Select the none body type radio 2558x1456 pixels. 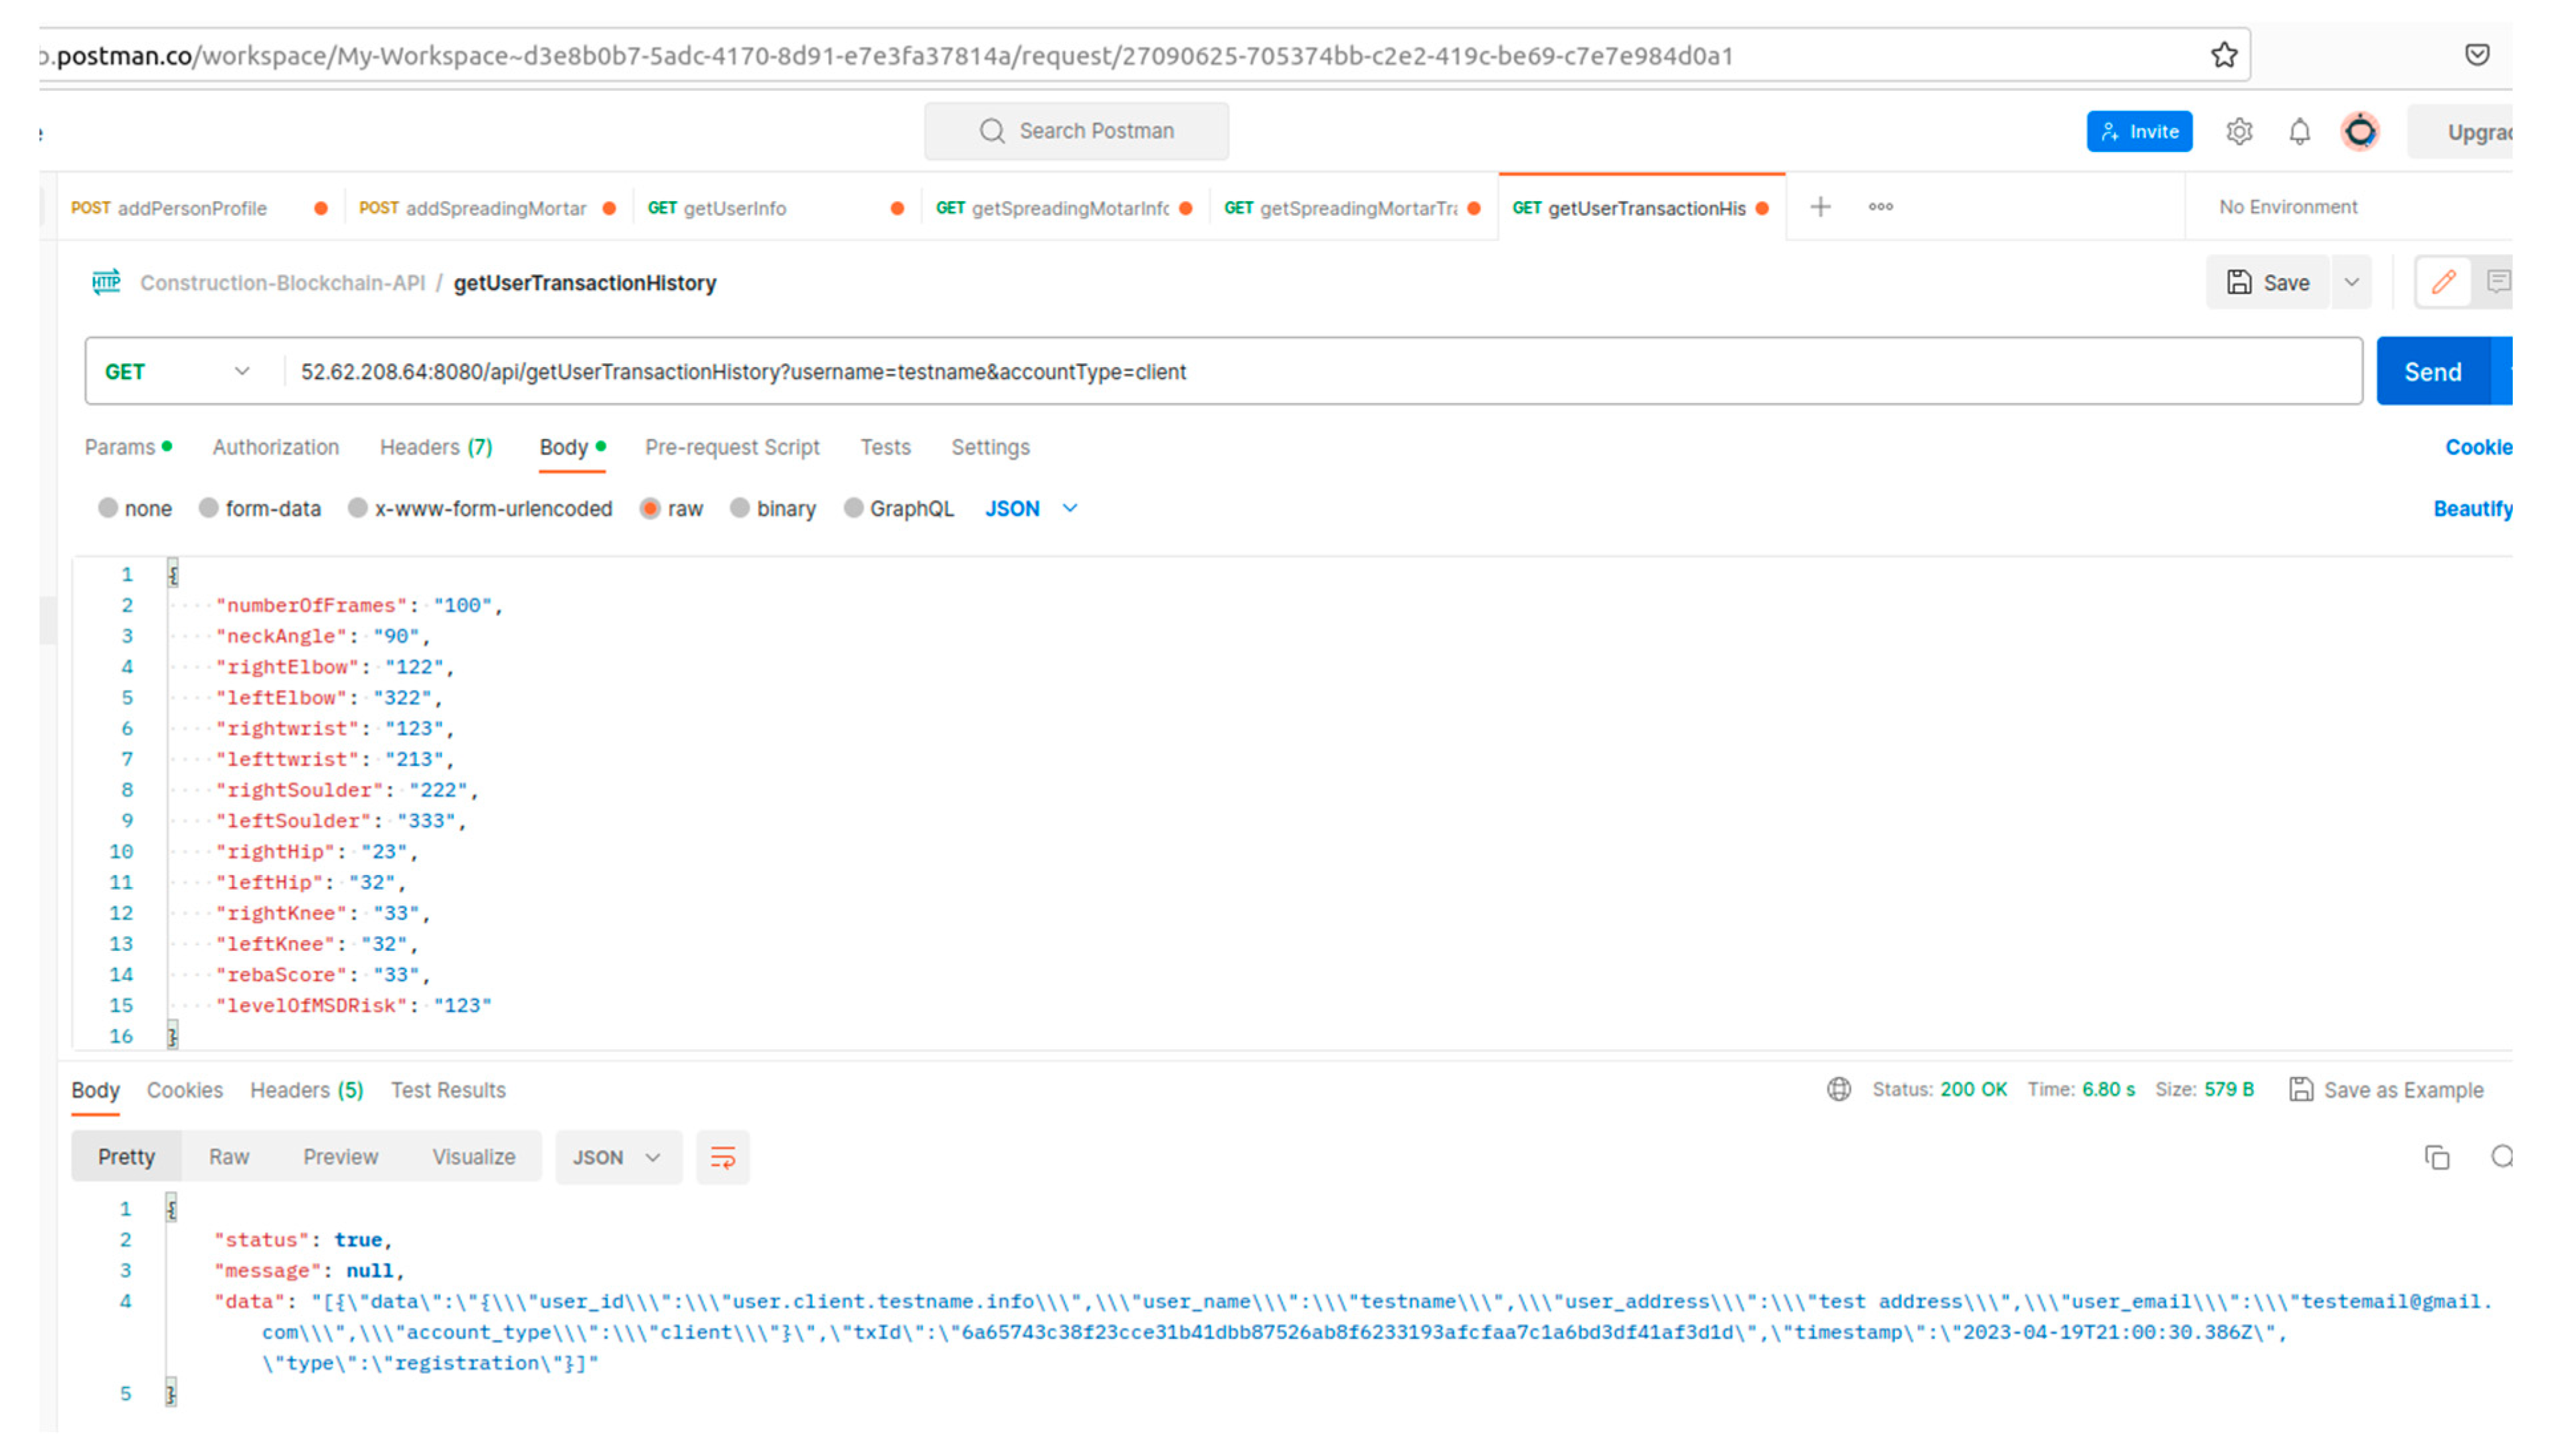108,508
